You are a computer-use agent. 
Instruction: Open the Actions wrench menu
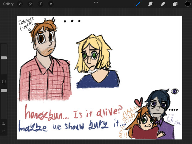pos(20,4)
